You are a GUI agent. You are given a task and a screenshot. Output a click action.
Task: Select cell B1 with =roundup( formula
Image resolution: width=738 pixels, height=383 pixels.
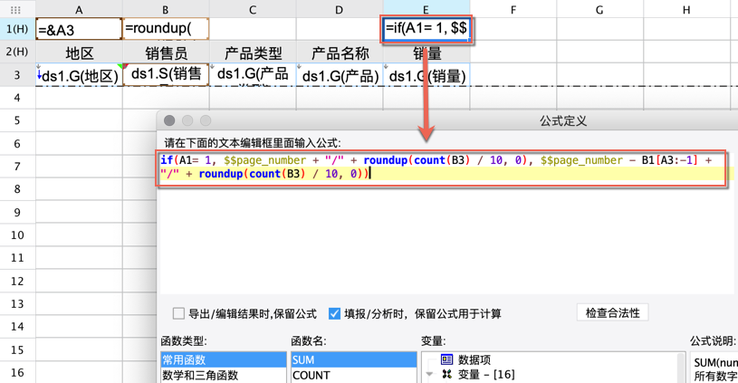click(166, 29)
